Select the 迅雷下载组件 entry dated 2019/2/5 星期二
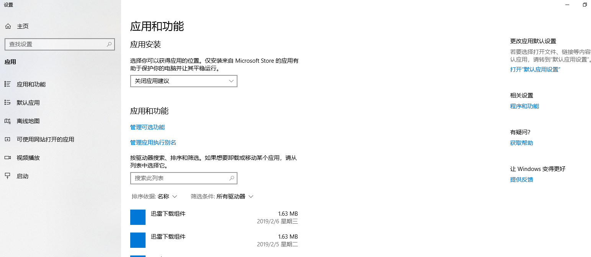This screenshot has height=257, width=591. [x=214, y=240]
